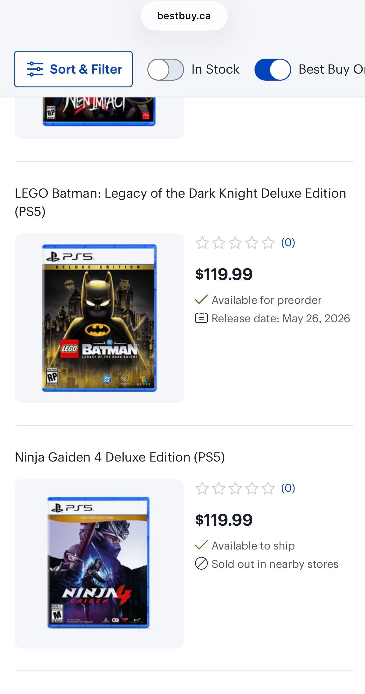Click the LEGO Batman PS5 cover image

(x=99, y=318)
